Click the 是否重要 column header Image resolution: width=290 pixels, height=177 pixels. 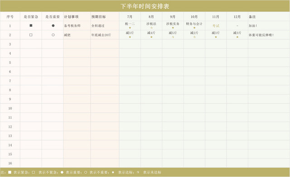[53, 17]
